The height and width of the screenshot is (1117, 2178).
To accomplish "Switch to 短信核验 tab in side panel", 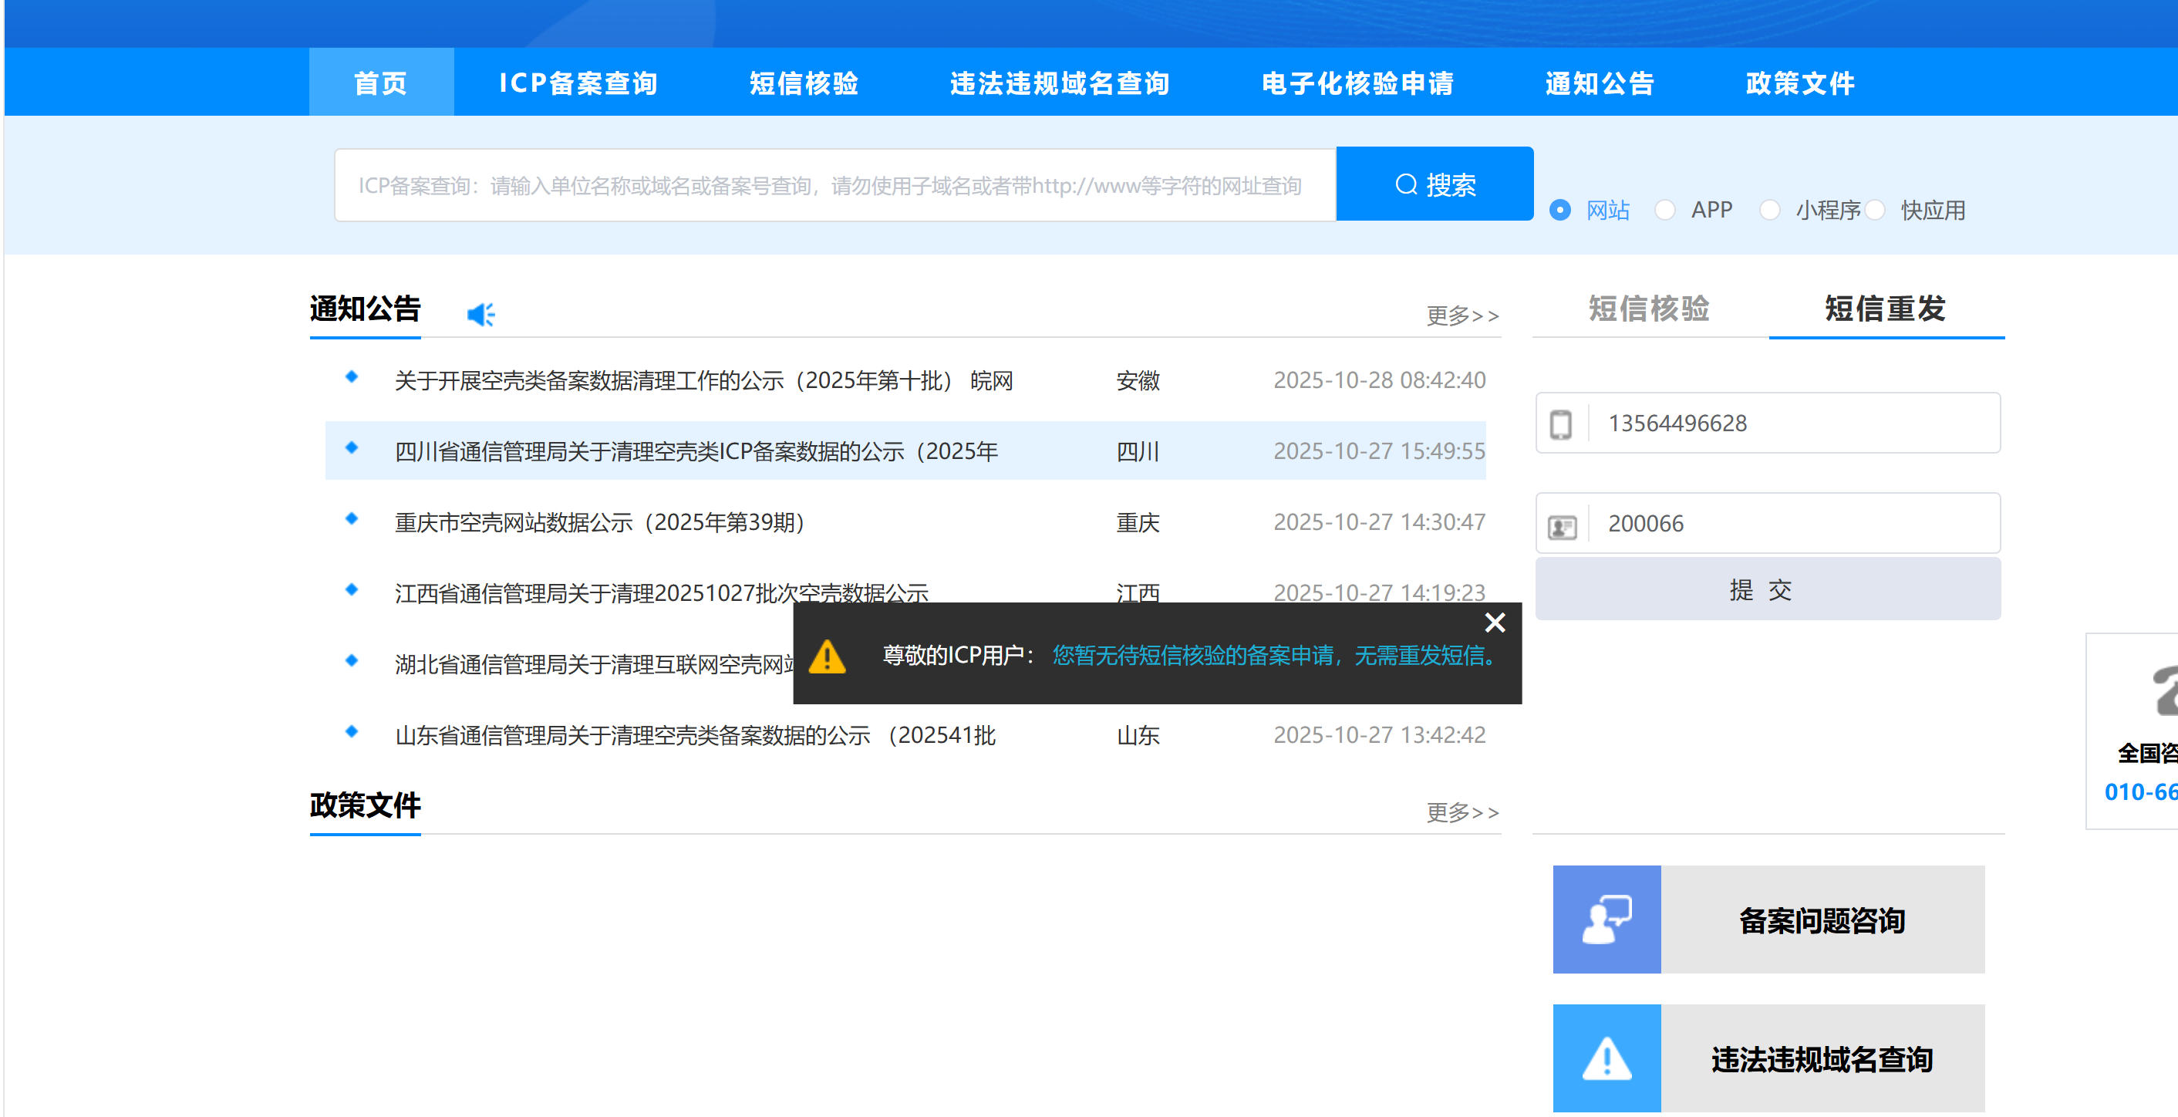I will pyautogui.click(x=1649, y=309).
